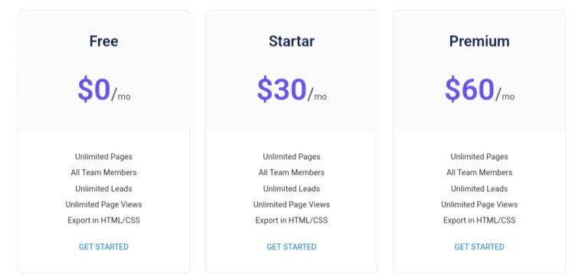Click Export in HTML/CSS in Startar card

click(x=292, y=220)
